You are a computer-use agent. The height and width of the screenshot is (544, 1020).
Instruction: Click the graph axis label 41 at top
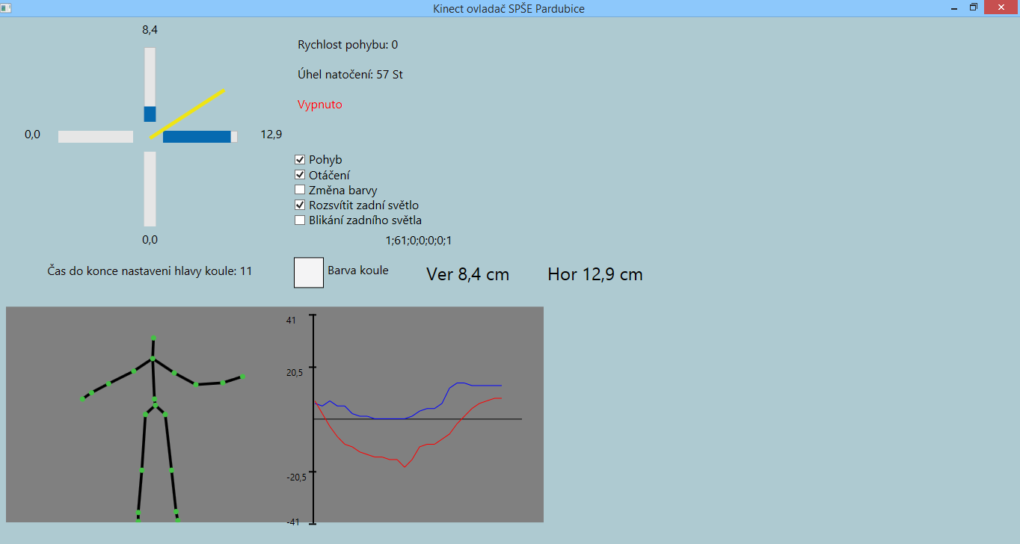[x=292, y=320]
